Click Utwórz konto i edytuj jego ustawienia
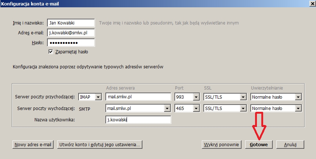The image size is (316, 159). tap(99, 144)
